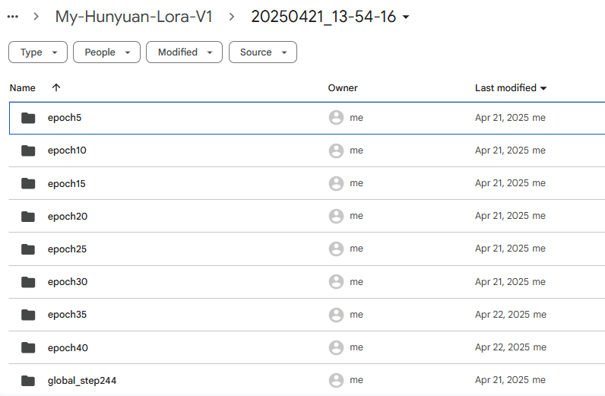
Task: Open the Last modified column sort menu
Action: [x=511, y=88]
